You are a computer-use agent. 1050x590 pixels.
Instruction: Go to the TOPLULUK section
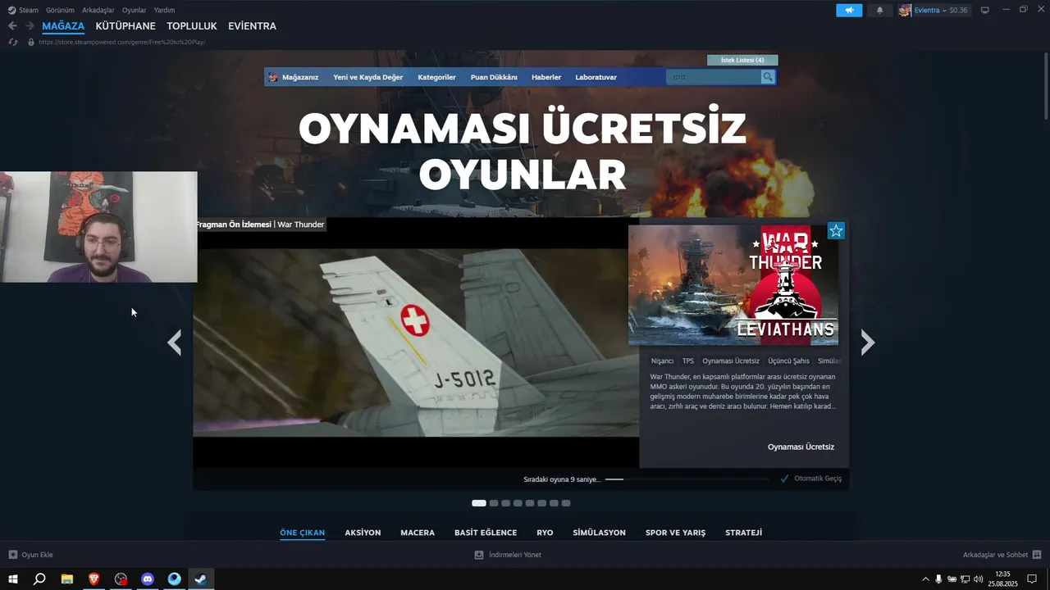(192, 26)
